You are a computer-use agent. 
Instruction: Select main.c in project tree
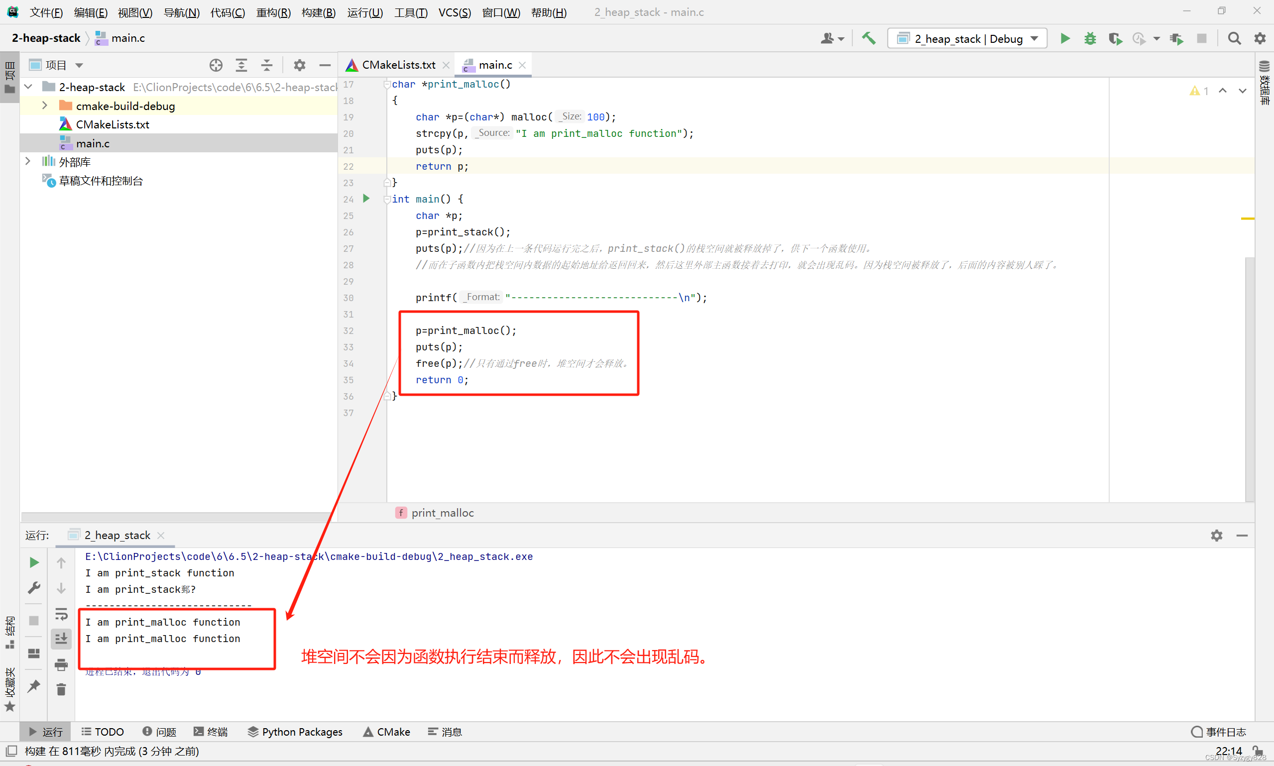point(93,143)
